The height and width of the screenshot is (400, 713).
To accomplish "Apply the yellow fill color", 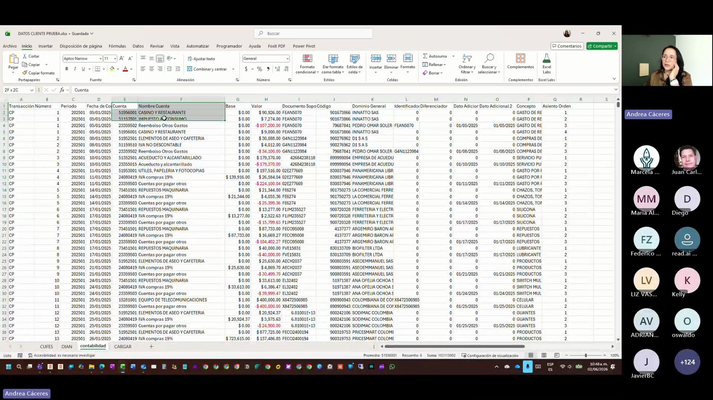I will pyautogui.click(x=112, y=69).
